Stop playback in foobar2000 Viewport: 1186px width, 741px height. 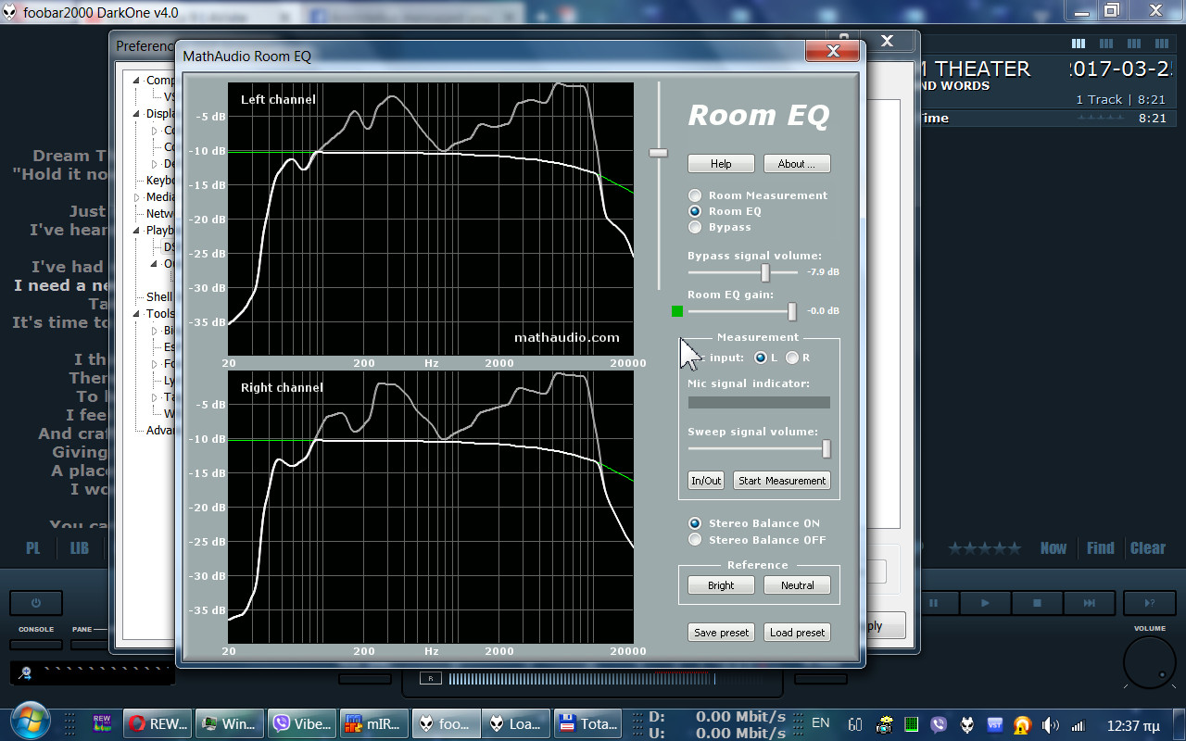coord(1037,603)
